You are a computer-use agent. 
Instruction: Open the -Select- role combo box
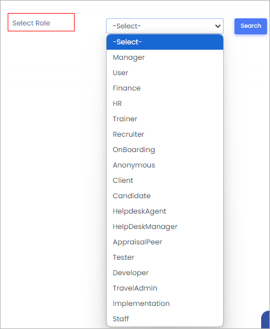pos(165,26)
